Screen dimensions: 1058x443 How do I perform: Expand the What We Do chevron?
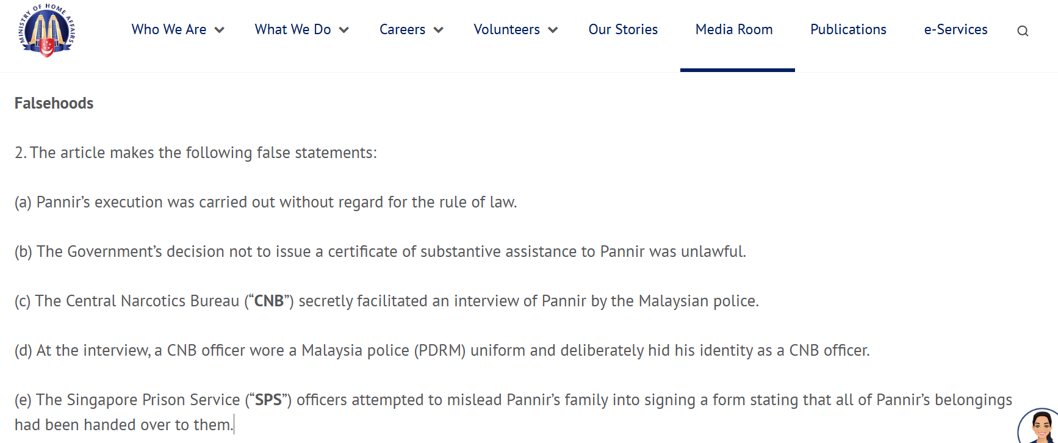344,30
